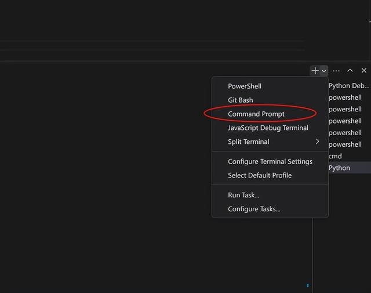Click the plus icon for new terminal
Image resolution: width=371 pixels, height=293 pixels.
coord(315,70)
